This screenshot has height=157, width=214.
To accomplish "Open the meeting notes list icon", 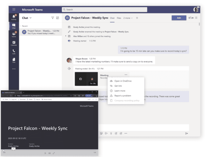I will coord(196,18).
